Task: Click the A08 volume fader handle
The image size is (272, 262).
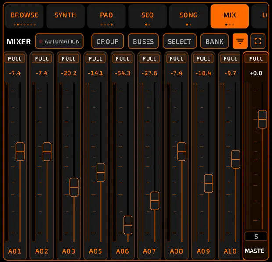Action: pos(182,152)
